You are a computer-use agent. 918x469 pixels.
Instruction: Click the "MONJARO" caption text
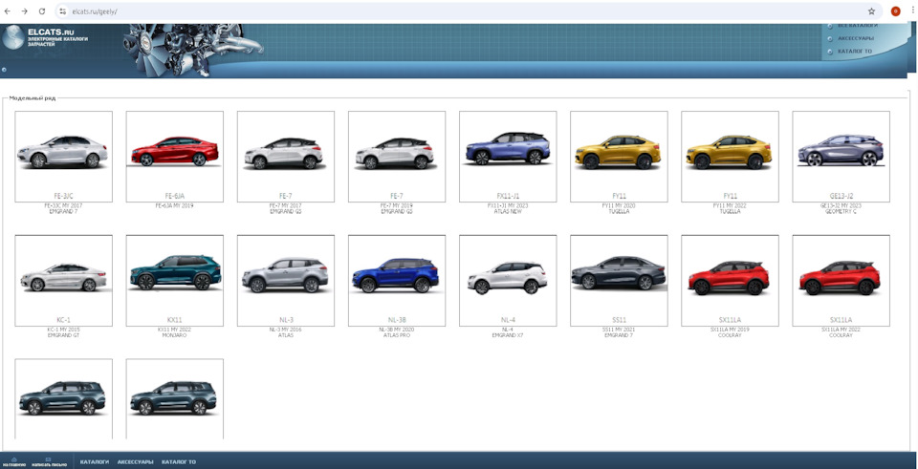(x=174, y=335)
